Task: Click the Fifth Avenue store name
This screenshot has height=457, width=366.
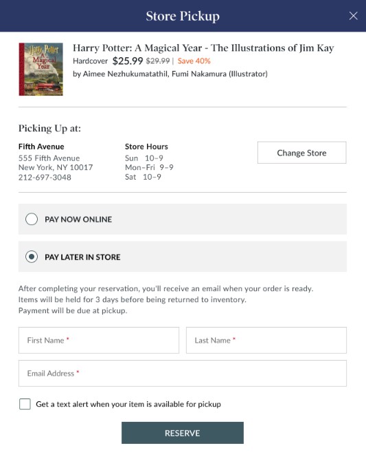Action: (41, 147)
